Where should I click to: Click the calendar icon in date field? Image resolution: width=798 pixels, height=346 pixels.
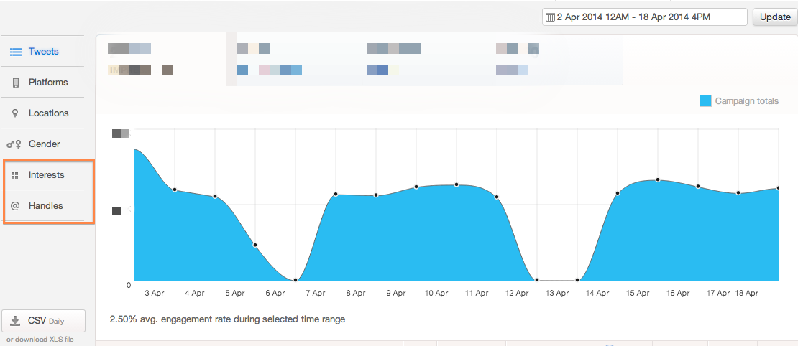[x=550, y=17]
